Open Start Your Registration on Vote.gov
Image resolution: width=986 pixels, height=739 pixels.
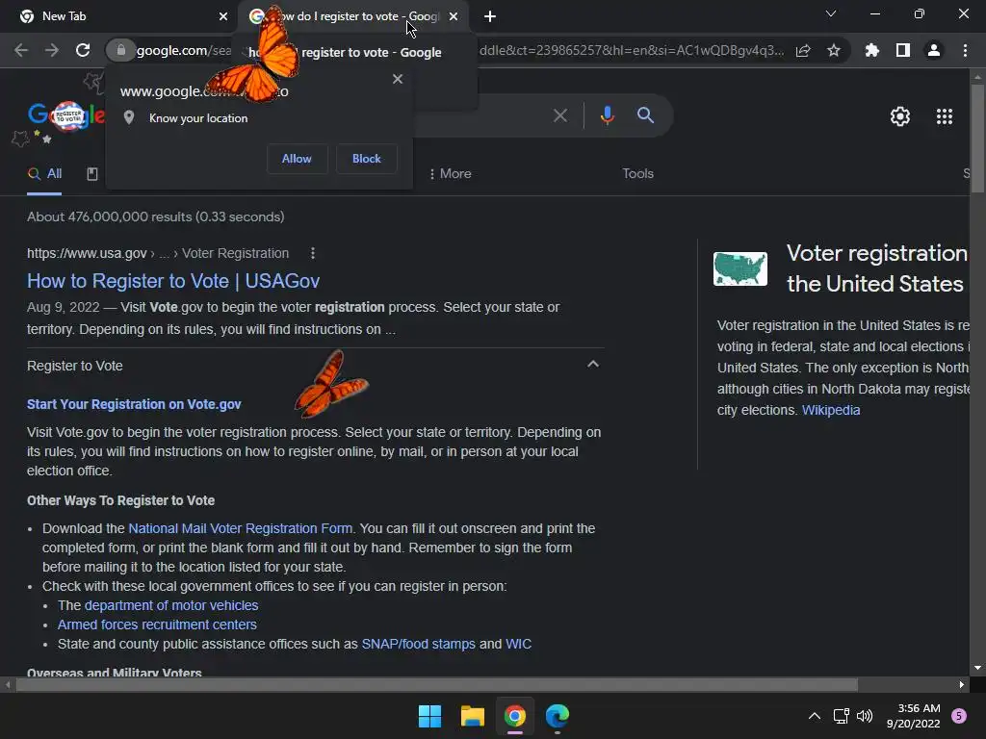(134, 405)
